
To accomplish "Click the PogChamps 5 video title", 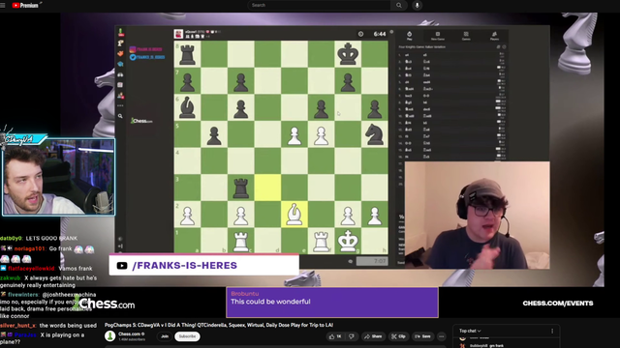I will 219,325.
